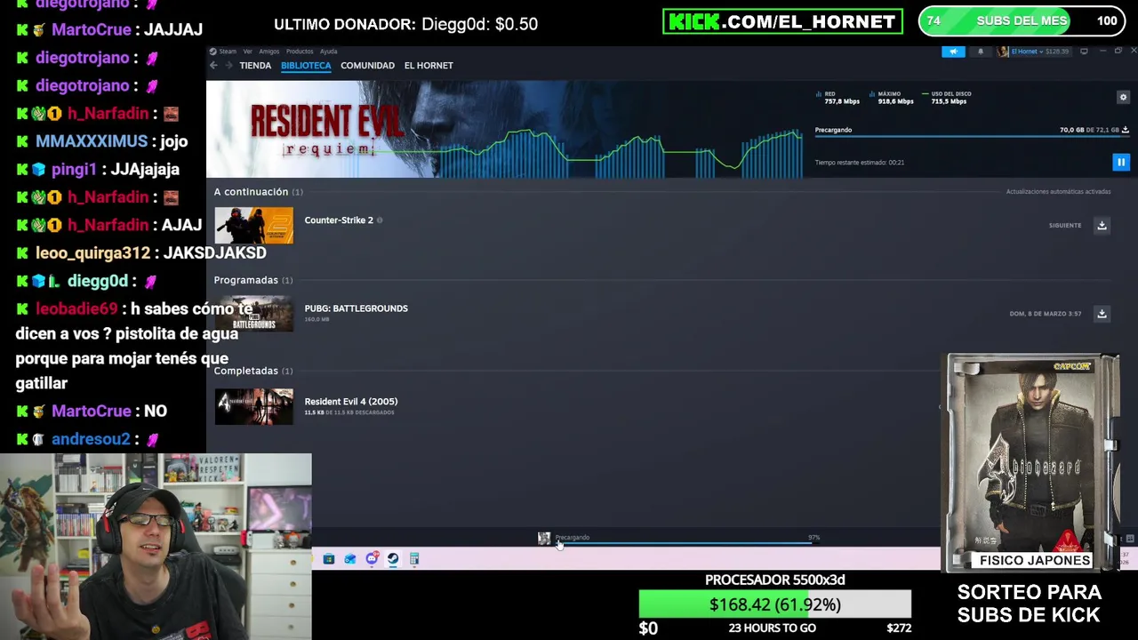Click Actualizaciones automáticas activadas link
Viewport: 1138px width, 640px height.
tap(1058, 192)
